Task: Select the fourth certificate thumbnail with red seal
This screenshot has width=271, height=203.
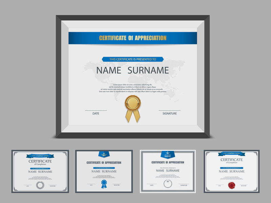Action: point(232,171)
